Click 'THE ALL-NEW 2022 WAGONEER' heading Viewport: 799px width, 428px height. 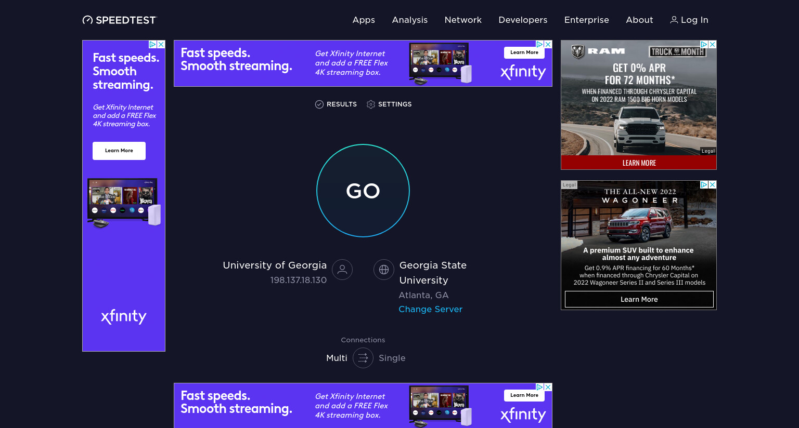coord(640,196)
